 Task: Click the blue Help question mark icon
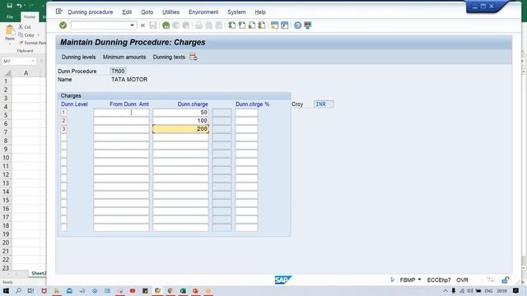point(297,25)
